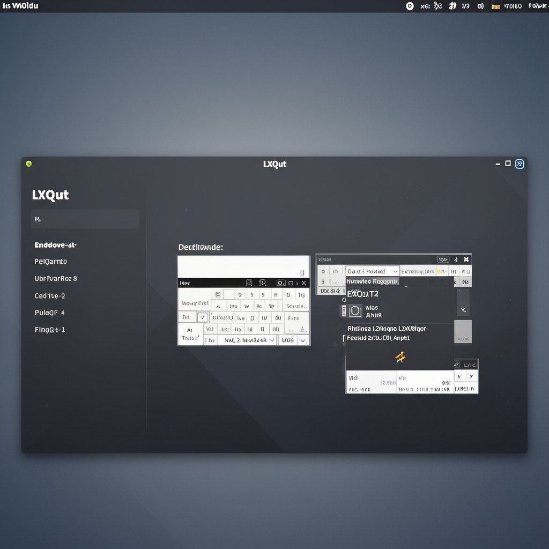Click the icon cell left of the 9 key
Screen dimensions: 549x549
point(218,294)
